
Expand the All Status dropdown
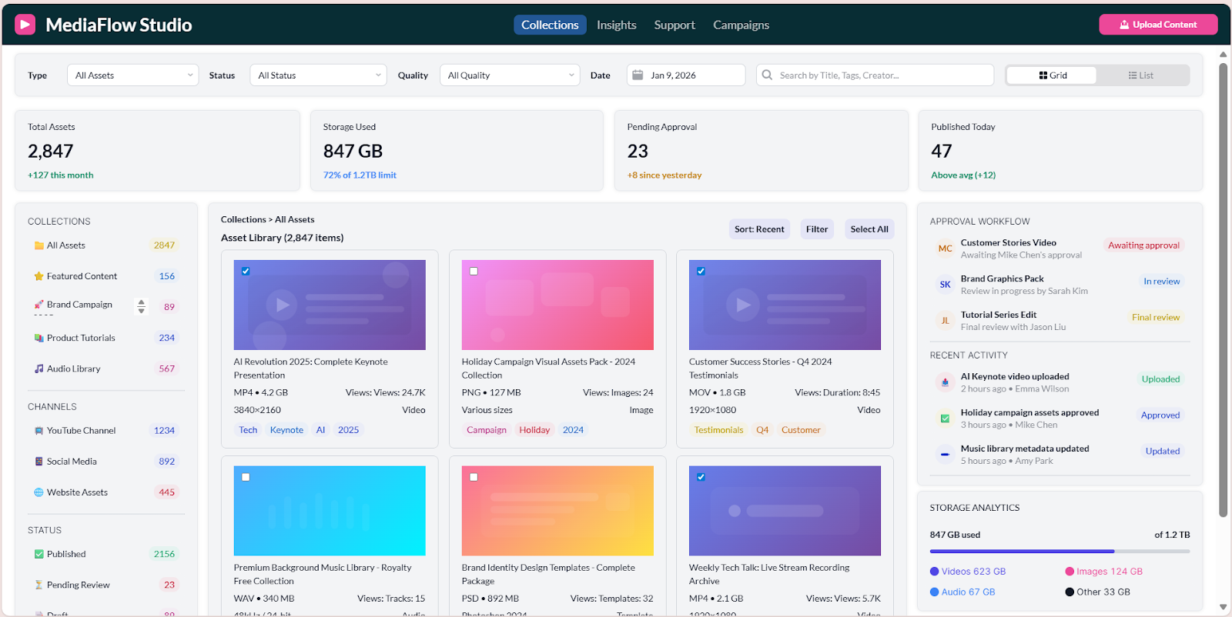[319, 75]
